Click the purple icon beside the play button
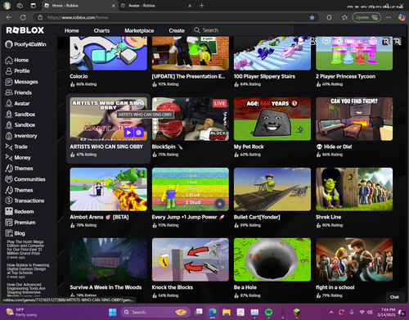Image resolution: width=409 pixels, height=320 pixels. [138, 133]
